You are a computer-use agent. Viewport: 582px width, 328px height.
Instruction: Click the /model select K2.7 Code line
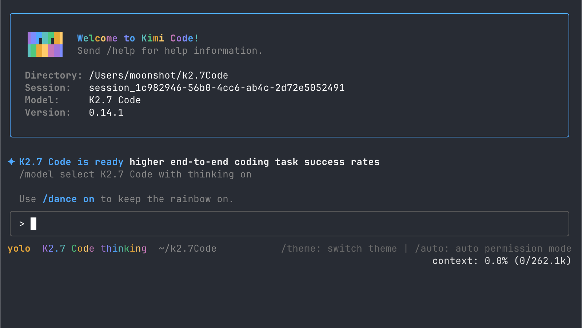point(135,174)
